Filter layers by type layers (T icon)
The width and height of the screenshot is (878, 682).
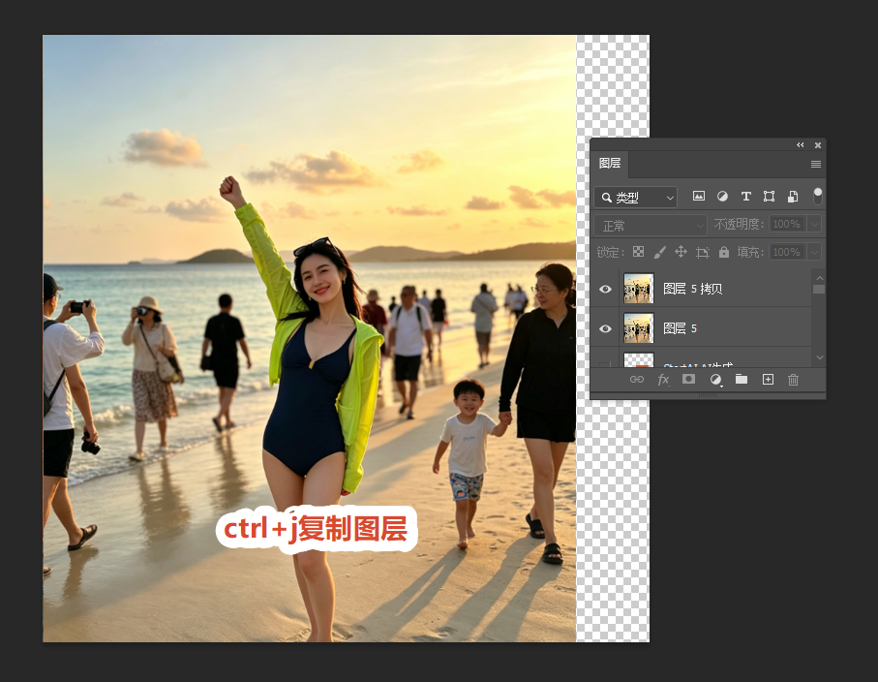coord(745,196)
